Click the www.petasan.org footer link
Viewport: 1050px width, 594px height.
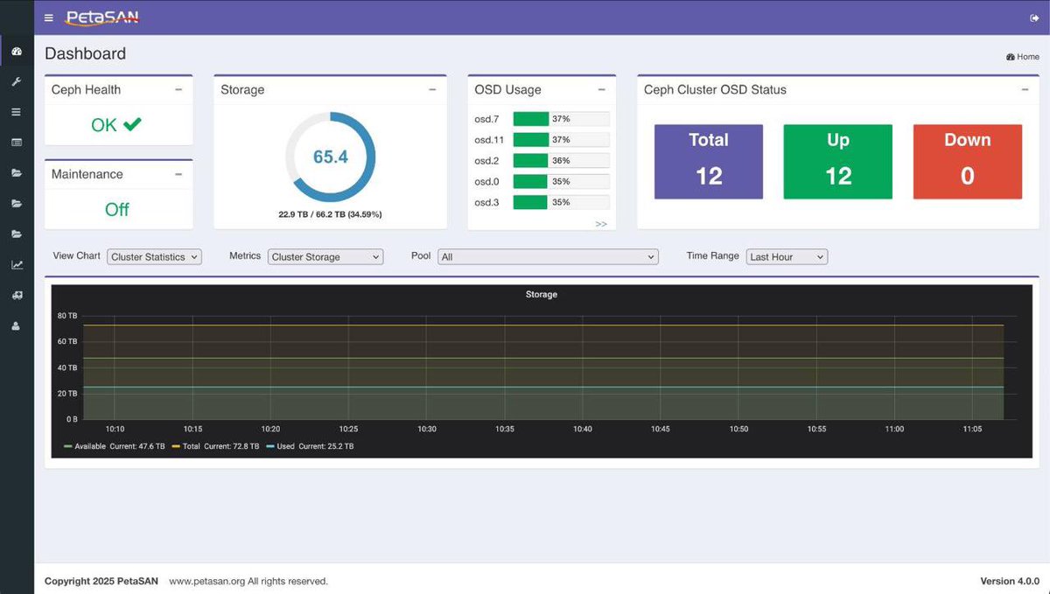coord(206,581)
